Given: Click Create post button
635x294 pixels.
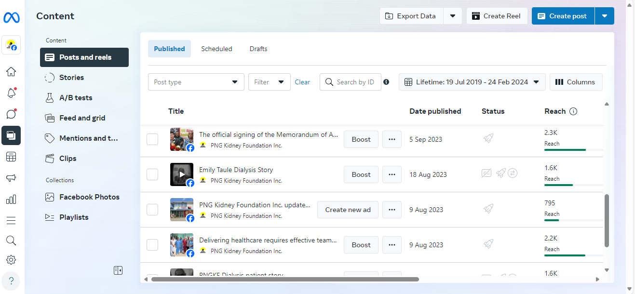Looking at the screenshot, I should tap(563, 16).
